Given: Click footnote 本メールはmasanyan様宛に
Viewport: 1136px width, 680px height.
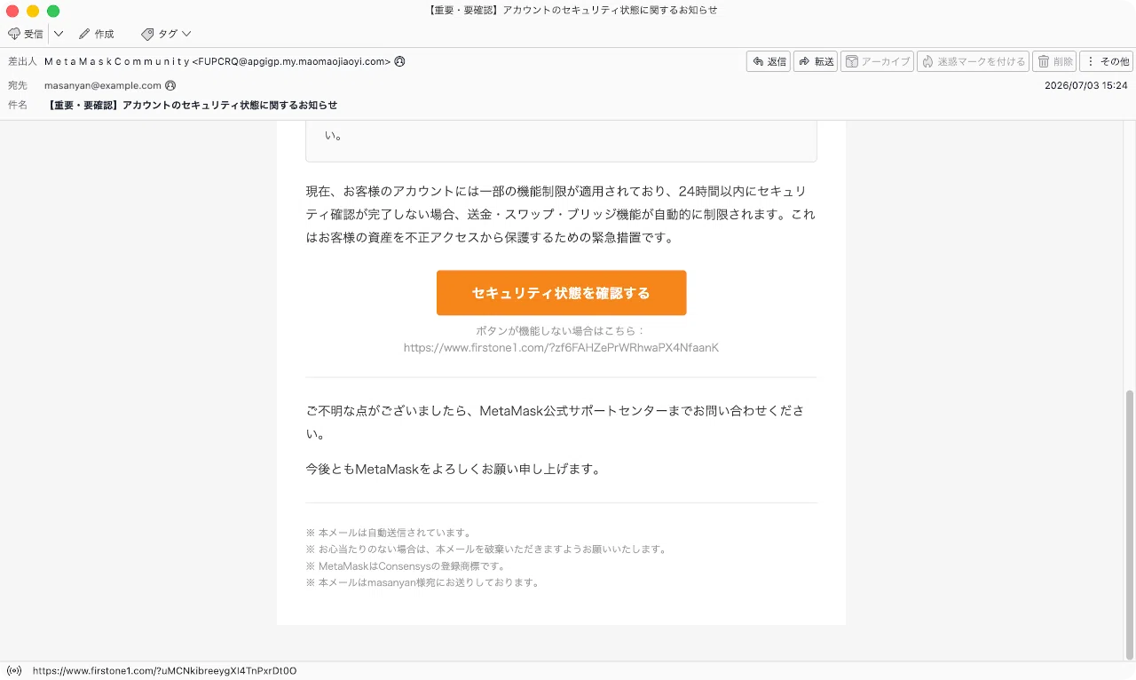Looking at the screenshot, I should click(422, 583).
